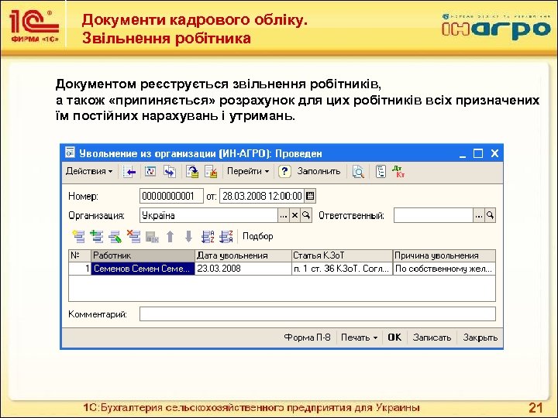This screenshot has height=418, width=558.
Task: Click the Причина увольнения column header
Action: click(444, 255)
